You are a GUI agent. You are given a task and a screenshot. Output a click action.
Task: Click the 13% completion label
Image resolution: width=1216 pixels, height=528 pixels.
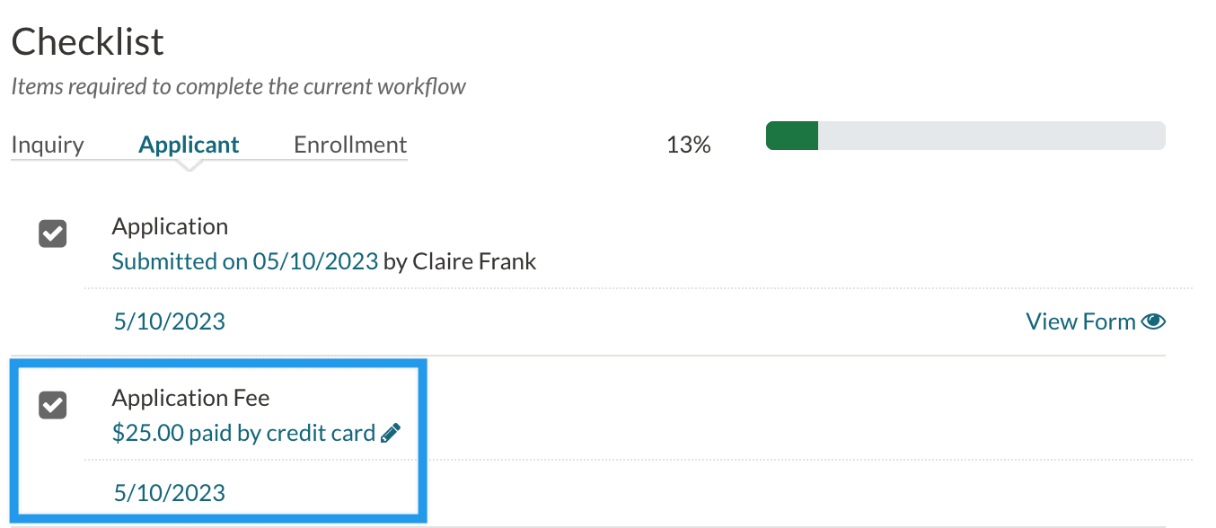tap(689, 145)
